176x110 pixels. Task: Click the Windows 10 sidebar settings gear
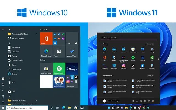(x=3, y=96)
